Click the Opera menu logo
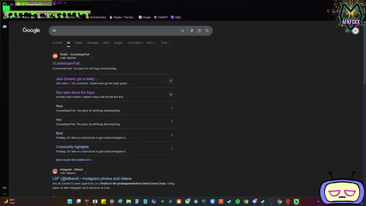Image resolution: width=366 pixels, height=206 pixels. (x=5, y=4)
